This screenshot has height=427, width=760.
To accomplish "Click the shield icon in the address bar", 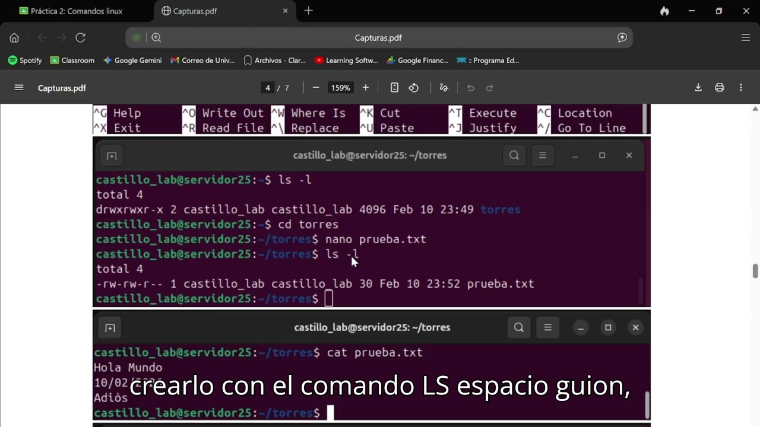I will 137,37.
